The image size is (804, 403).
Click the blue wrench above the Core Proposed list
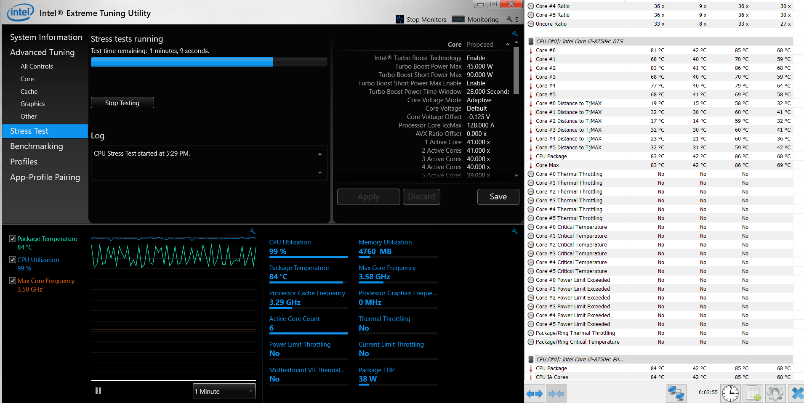[x=514, y=33]
